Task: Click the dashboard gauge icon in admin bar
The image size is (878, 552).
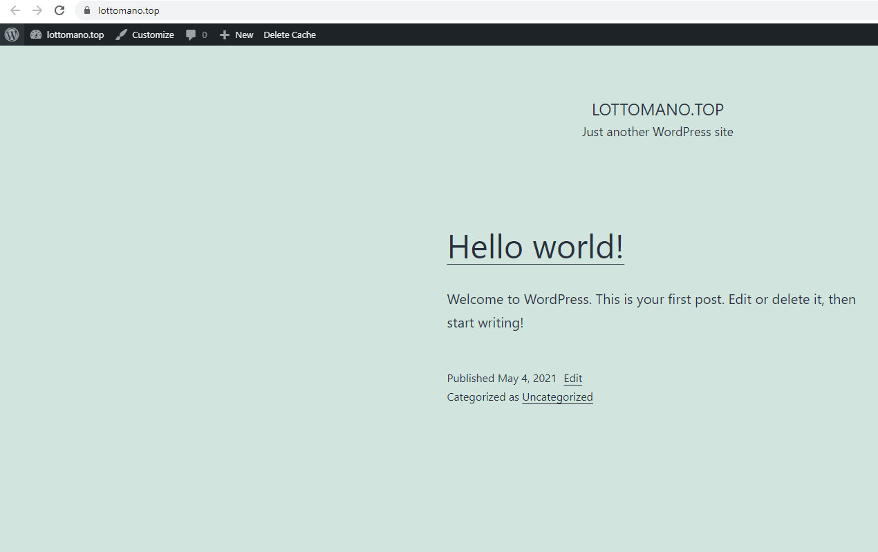Action: point(36,35)
